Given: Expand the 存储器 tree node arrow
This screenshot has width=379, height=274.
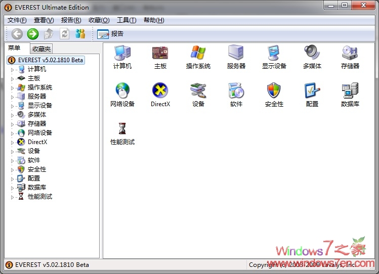Looking at the screenshot, I should click(12, 124).
